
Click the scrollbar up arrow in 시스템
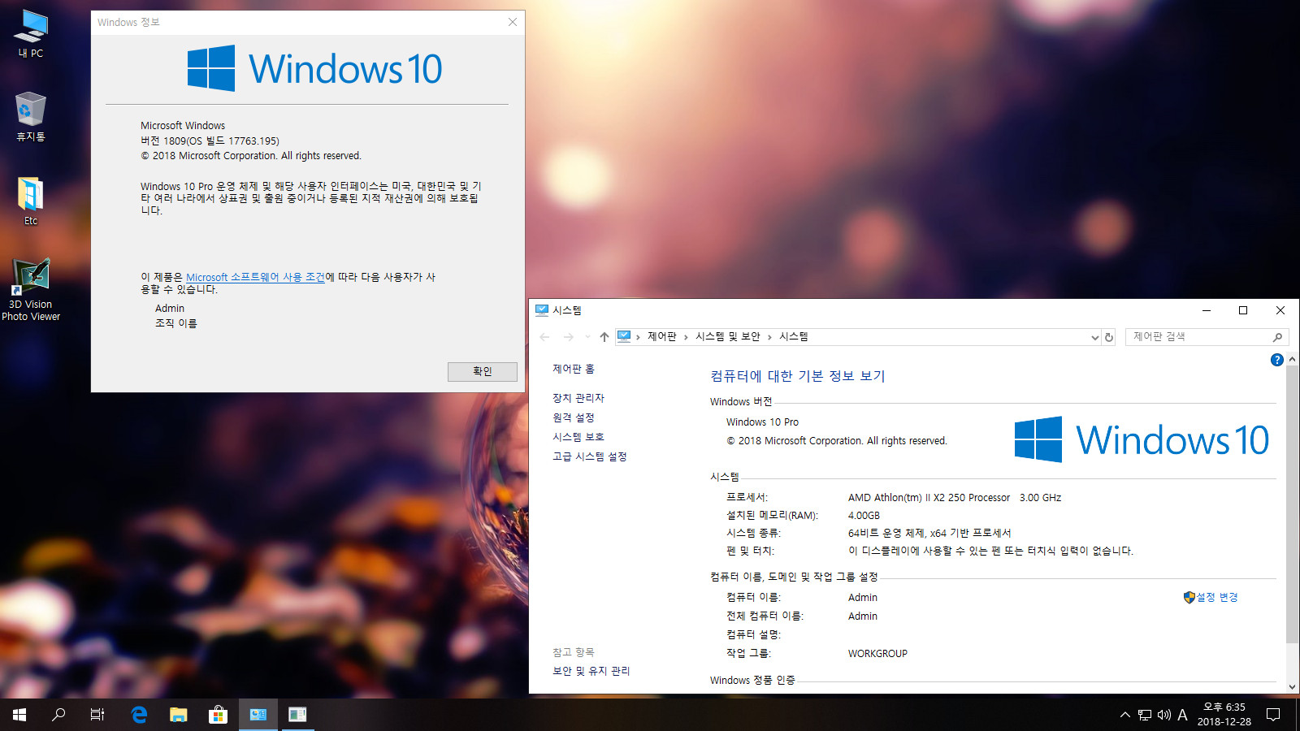(x=1293, y=358)
